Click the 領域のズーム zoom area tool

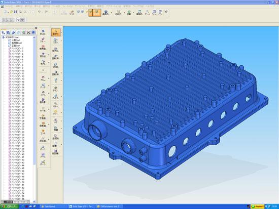[x=139, y=13]
